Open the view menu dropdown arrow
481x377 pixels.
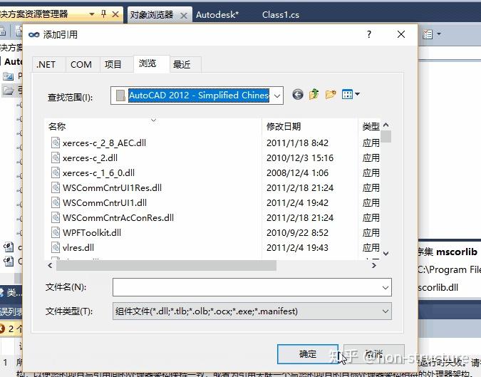tap(358, 94)
